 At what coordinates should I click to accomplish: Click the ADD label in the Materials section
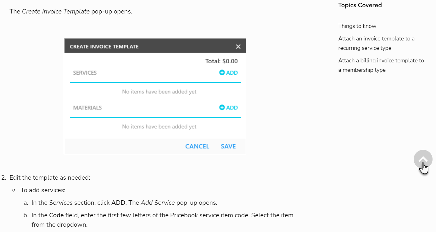click(232, 108)
